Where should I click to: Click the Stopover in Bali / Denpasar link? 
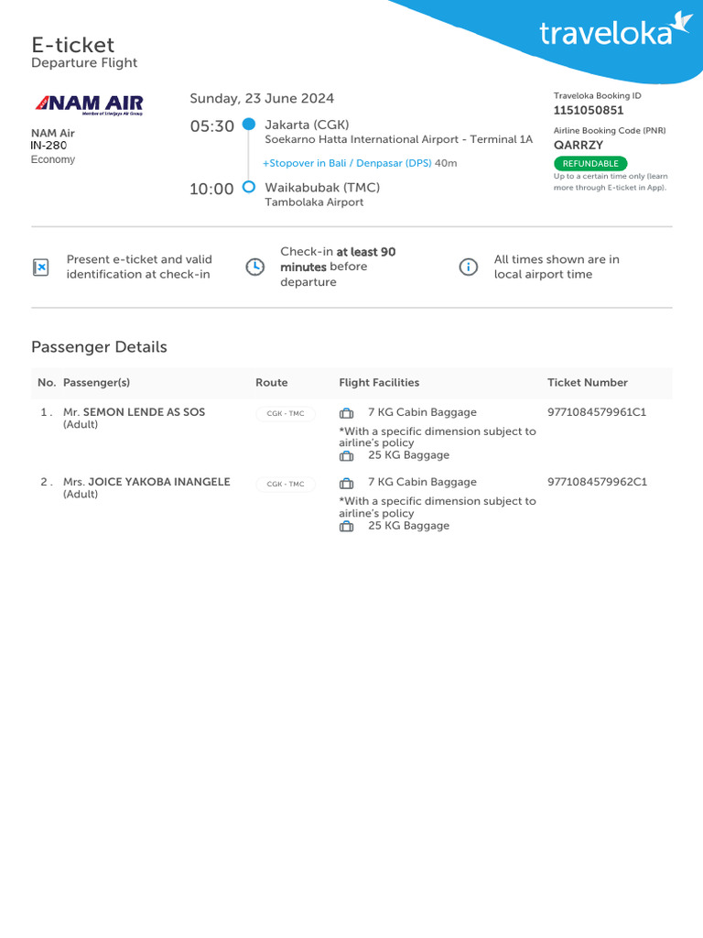tap(348, 163)
